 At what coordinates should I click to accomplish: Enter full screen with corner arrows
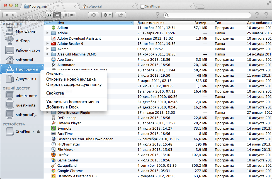coord(269,3)
